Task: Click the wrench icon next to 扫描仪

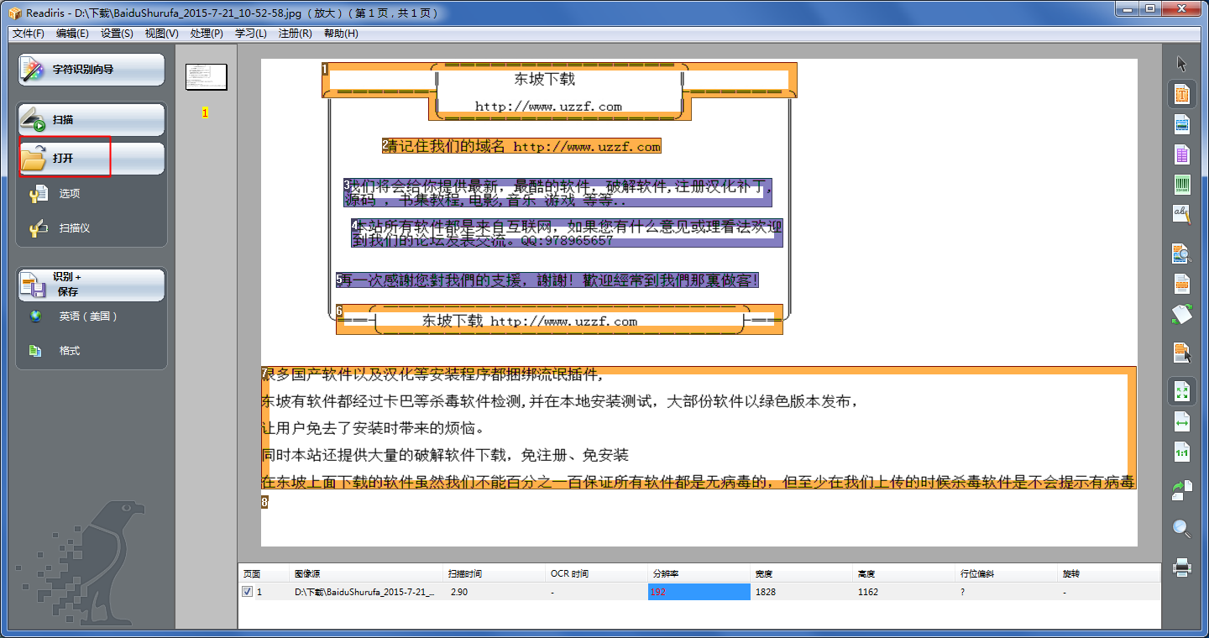Action: (x=38, y=228)
